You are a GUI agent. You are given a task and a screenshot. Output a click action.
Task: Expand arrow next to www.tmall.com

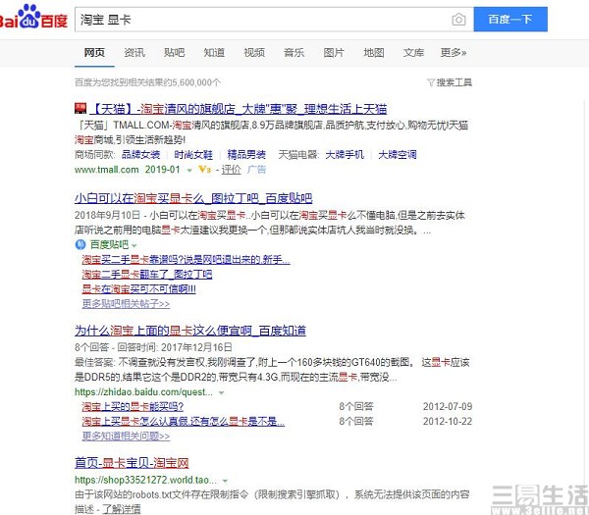pos(189,171)
